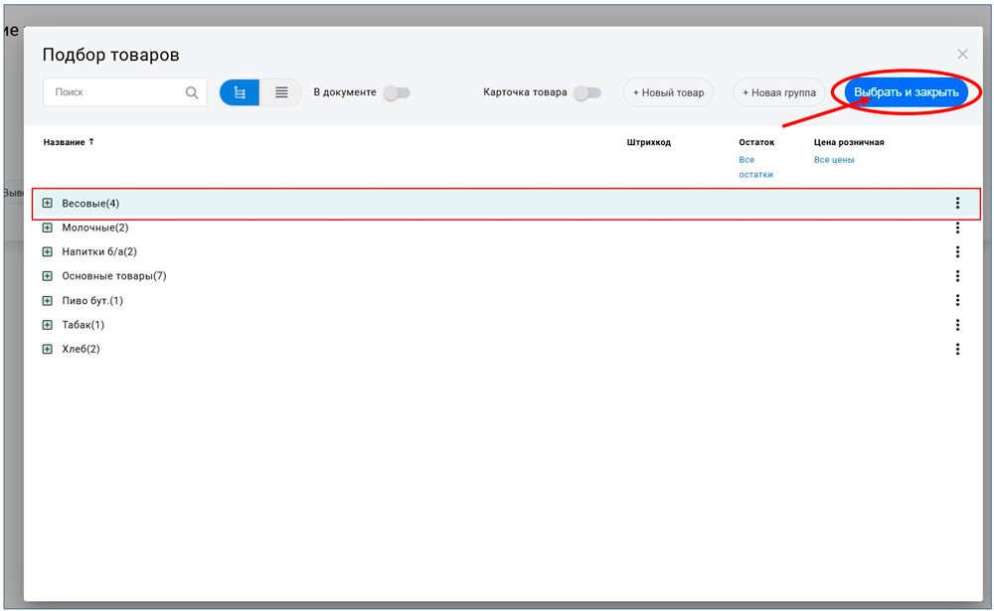Click the «+ Новая группа» button
Viewport: 994px width, 611px height.
tap(778, 92)
